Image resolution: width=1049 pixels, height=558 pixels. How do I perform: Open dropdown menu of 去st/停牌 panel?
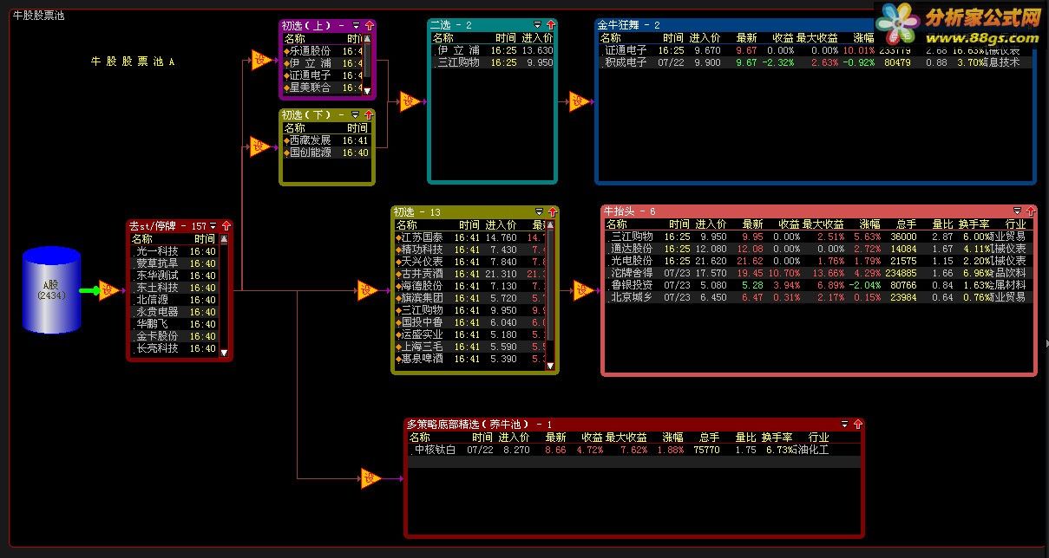coord(213,226)
